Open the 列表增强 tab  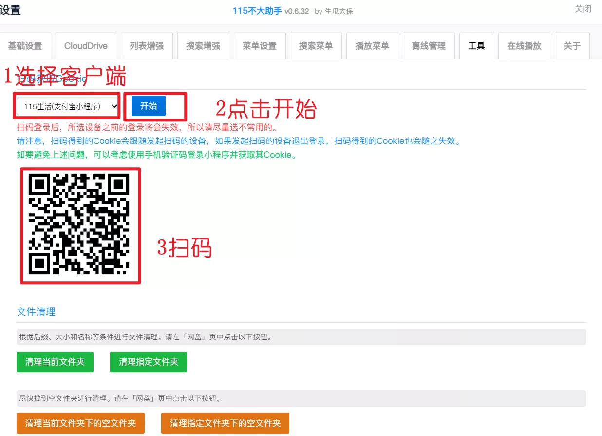click(x=147, y=46)
